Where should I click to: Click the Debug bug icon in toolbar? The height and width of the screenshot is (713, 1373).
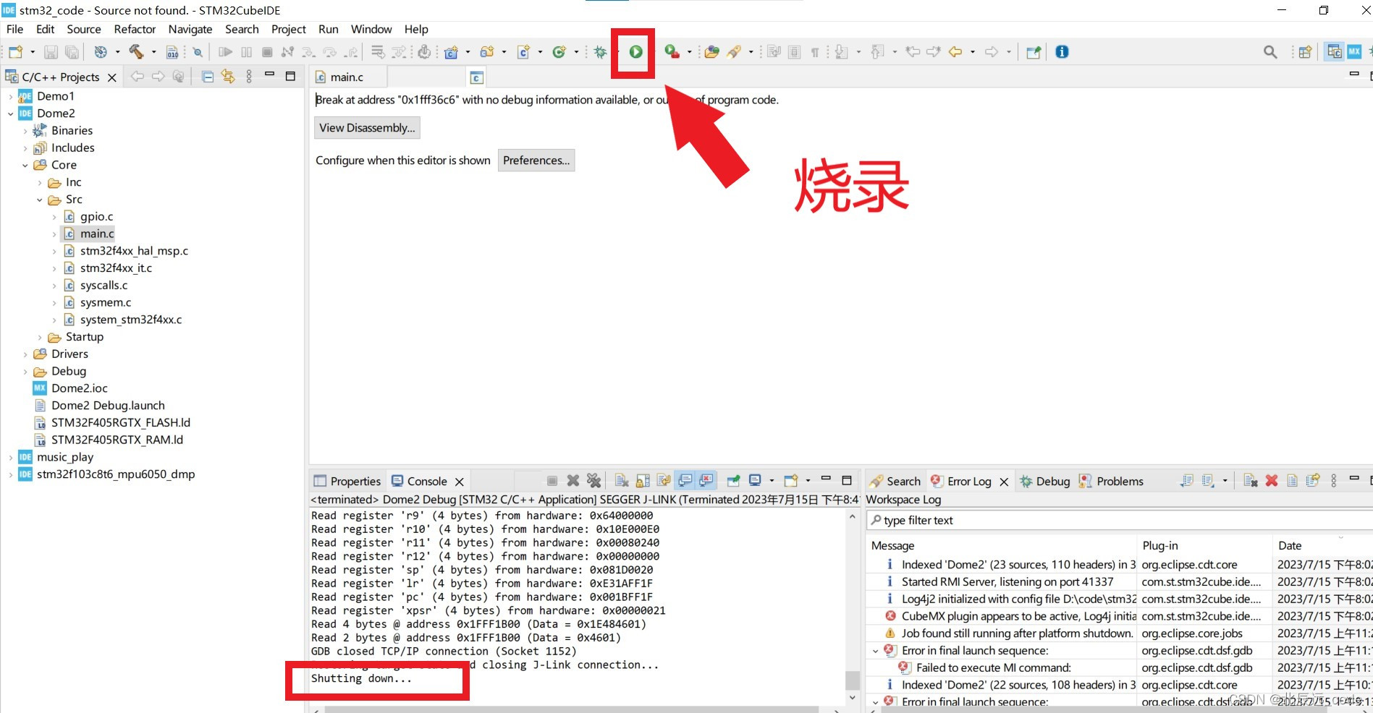click(600, 52)
